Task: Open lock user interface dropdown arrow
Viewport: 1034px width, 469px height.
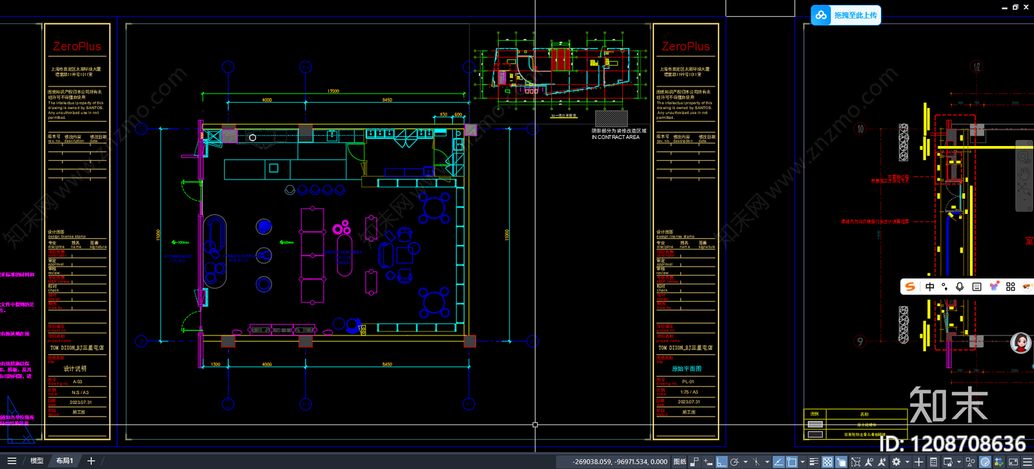Action: (959, 462)
